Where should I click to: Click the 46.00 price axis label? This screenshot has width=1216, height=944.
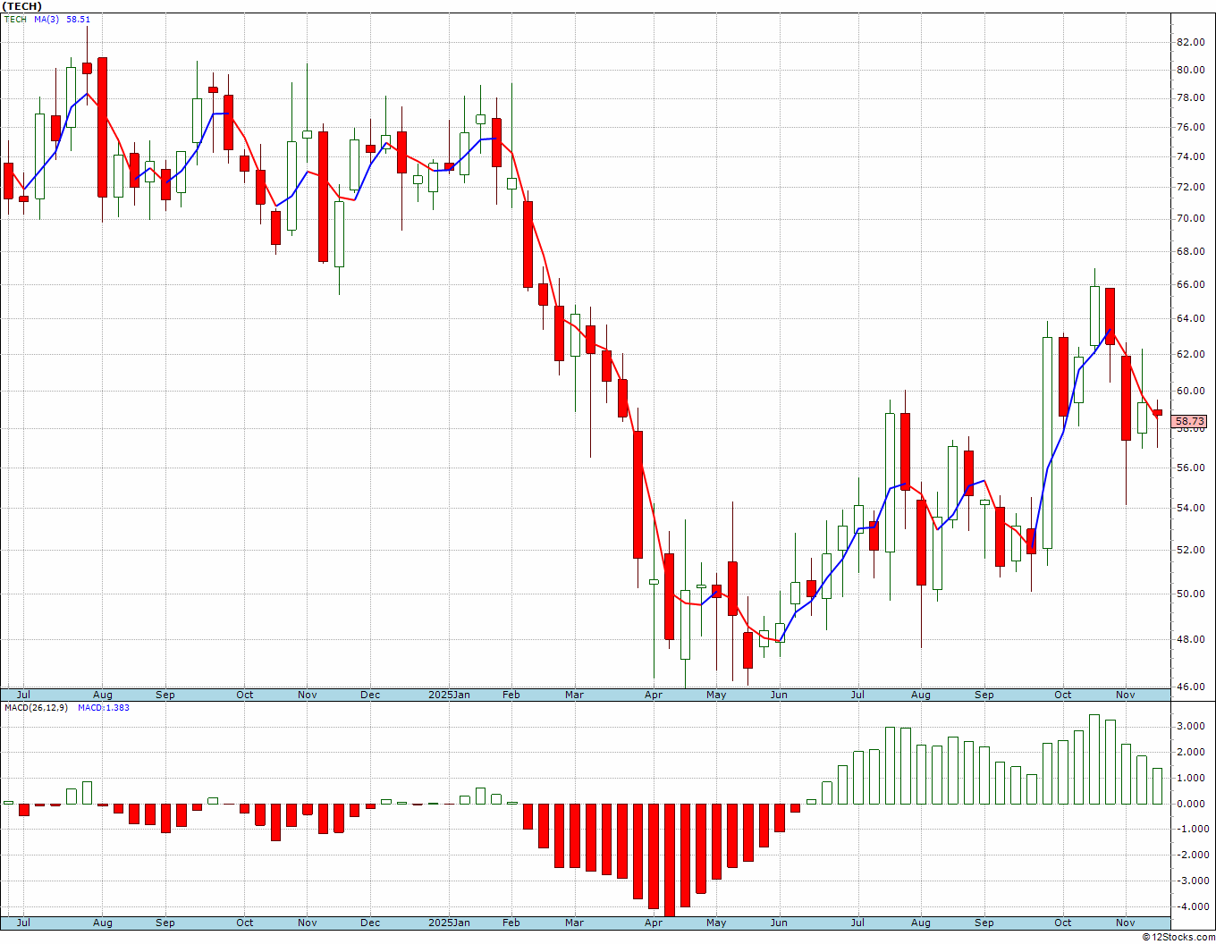pyautogui.click(x=1189, y=687)
